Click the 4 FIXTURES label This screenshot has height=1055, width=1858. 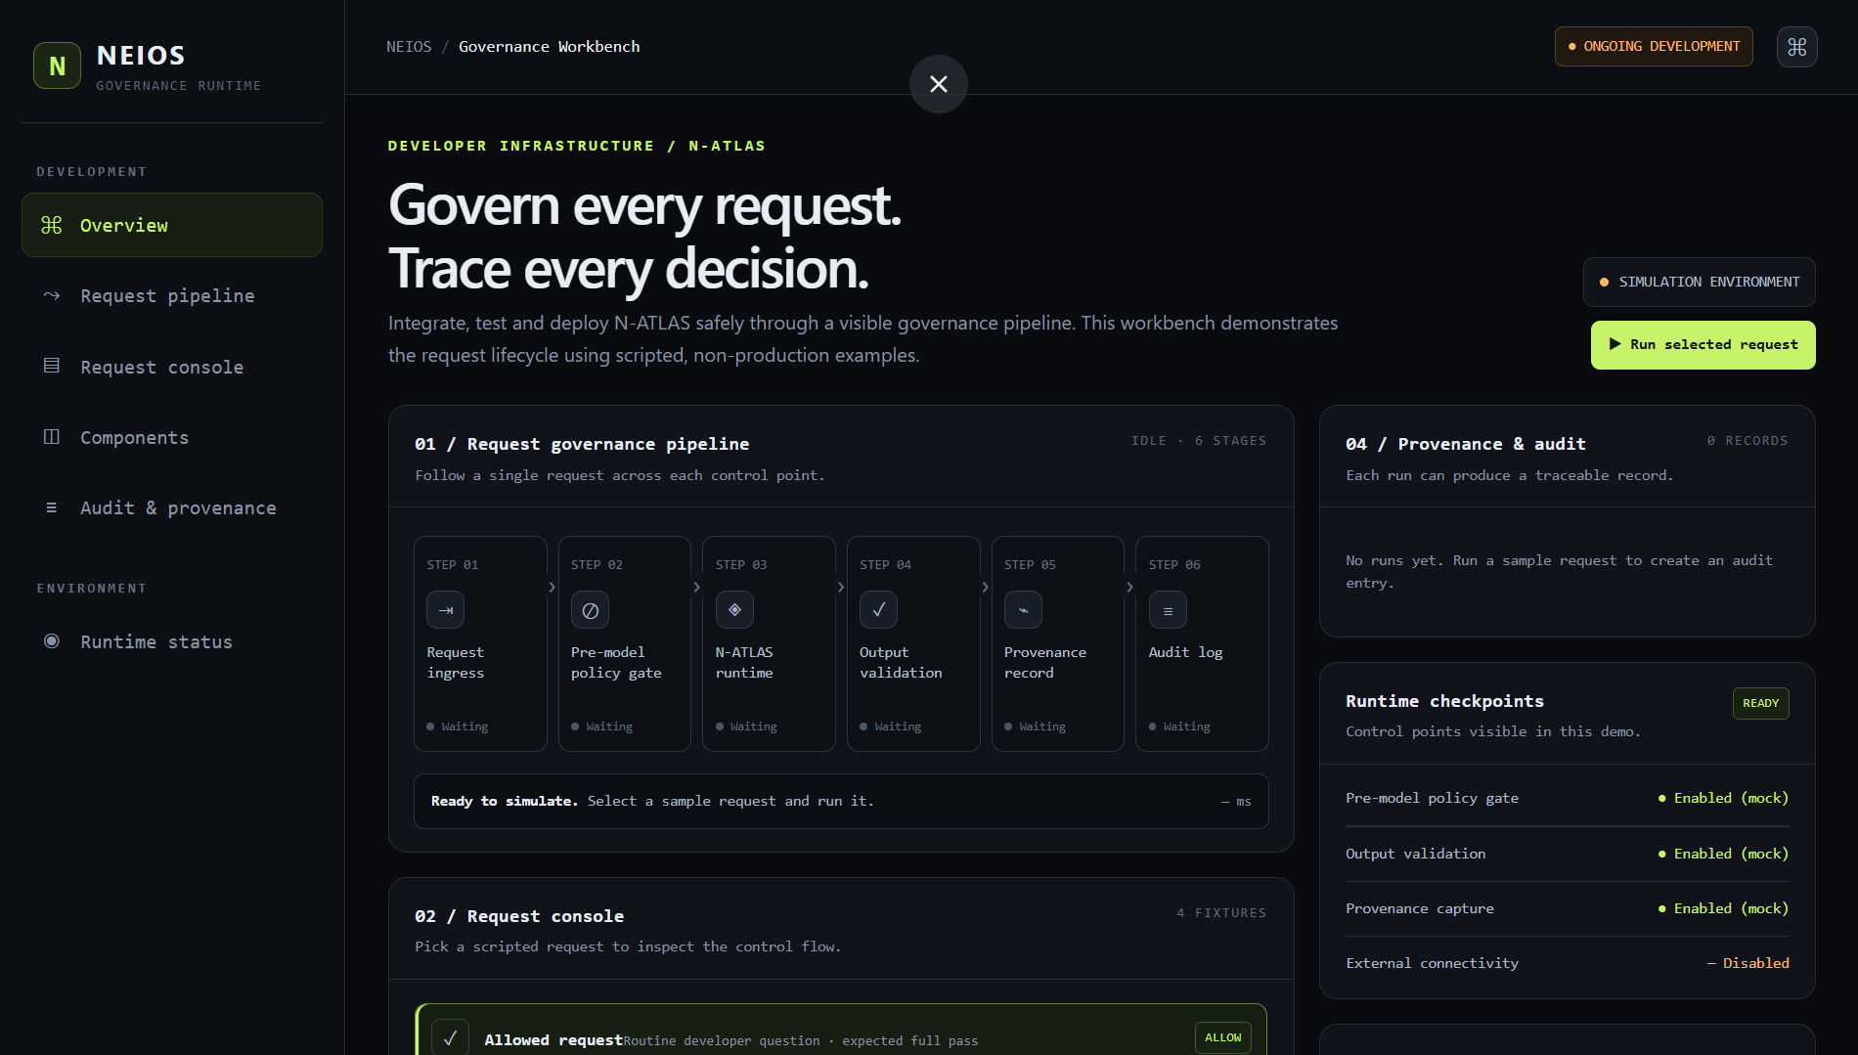tap(1221, 912)
